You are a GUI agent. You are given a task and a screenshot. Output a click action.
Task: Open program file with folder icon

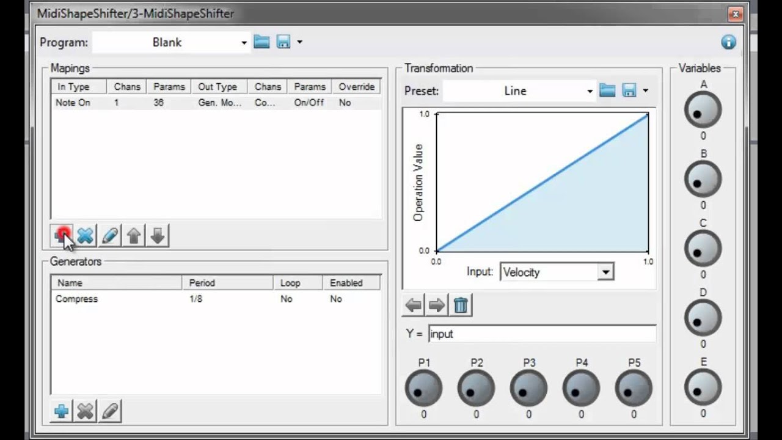(x=261, y=42)
